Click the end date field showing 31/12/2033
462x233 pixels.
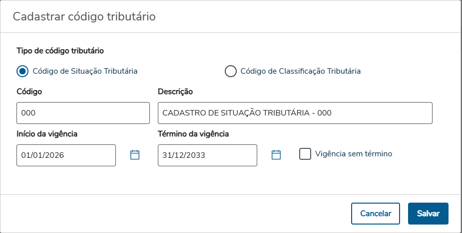(x=207, y=155)
